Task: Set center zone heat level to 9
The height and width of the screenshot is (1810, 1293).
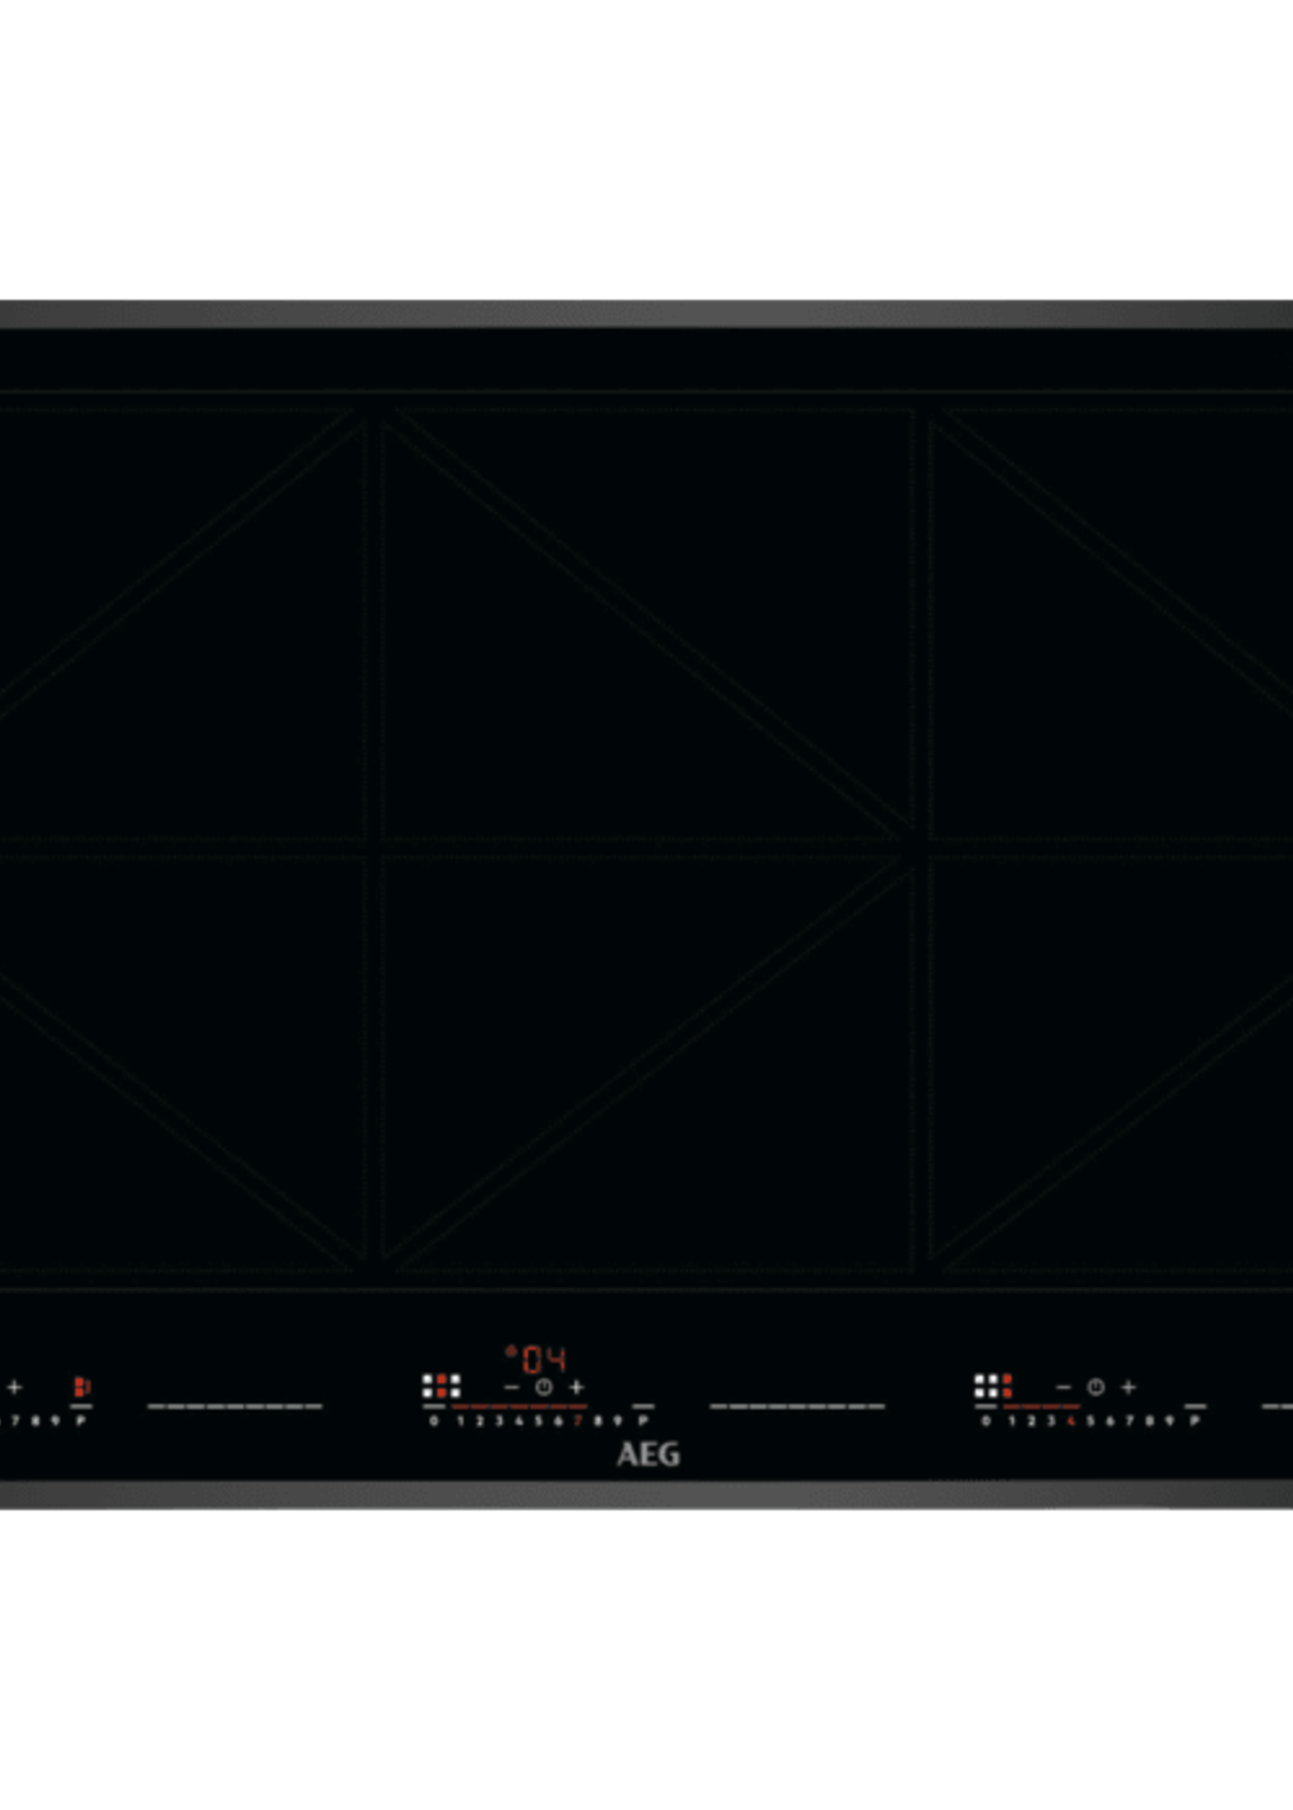Action: point(617,1421)
